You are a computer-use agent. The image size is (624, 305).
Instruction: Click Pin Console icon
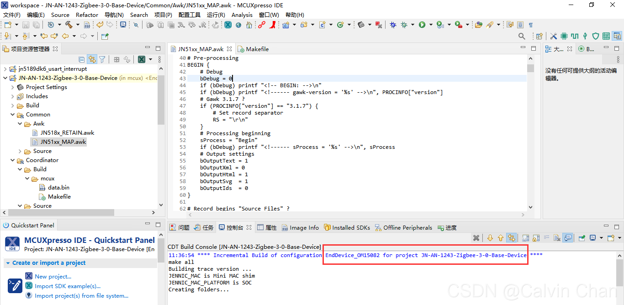pos(582,238)
